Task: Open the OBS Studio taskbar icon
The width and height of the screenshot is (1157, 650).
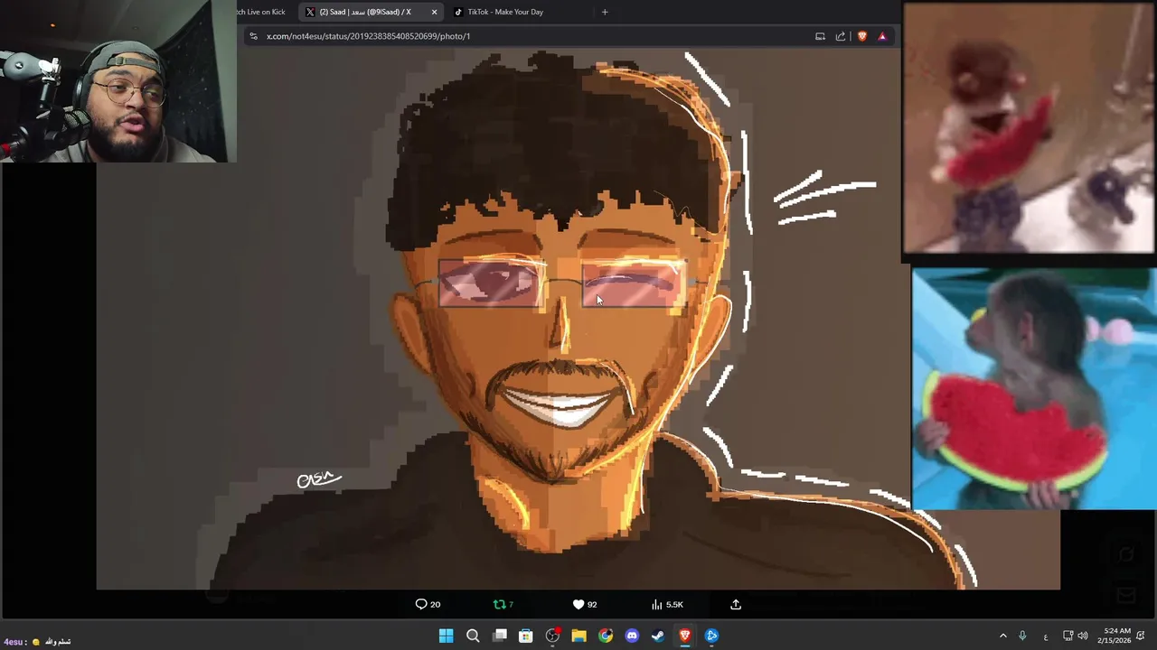Action: click(x=552, y=636)
